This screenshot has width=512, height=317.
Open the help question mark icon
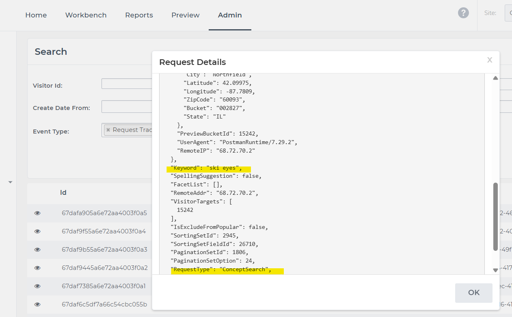(463, 13)
